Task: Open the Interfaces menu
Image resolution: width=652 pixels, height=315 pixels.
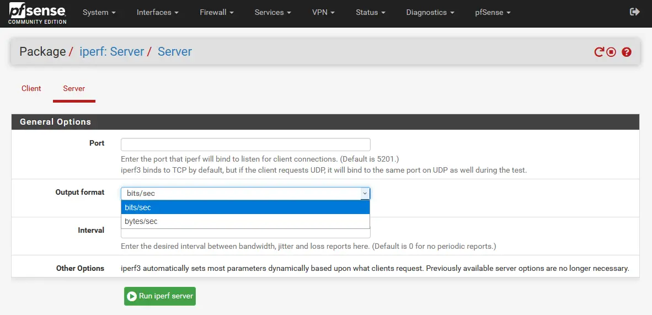Action: coord(158,13)
